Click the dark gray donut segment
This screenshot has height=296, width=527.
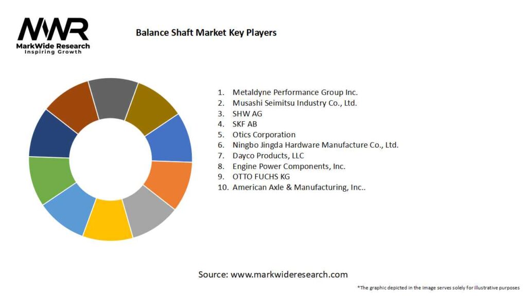[113, 98]
